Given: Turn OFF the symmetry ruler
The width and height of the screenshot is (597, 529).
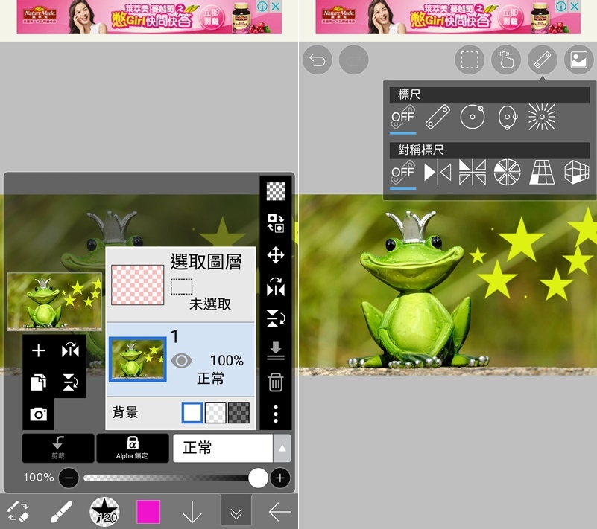Looking at the screenshot, I should pos(402,172).
